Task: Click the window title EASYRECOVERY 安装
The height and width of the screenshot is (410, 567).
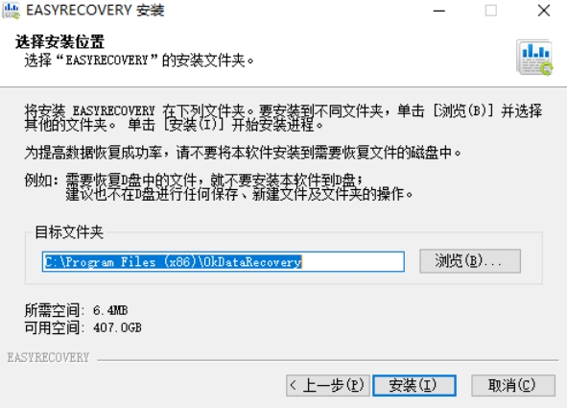Action: 96,11
